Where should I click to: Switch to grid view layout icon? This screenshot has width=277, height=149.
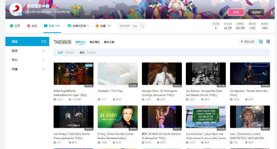point(261,42)
